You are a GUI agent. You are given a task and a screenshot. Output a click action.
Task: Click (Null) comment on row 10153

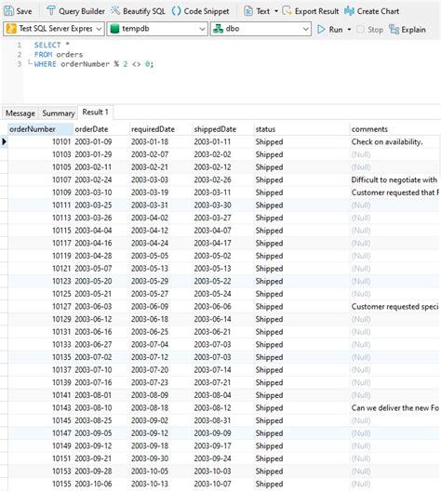(x=395, y=471)
